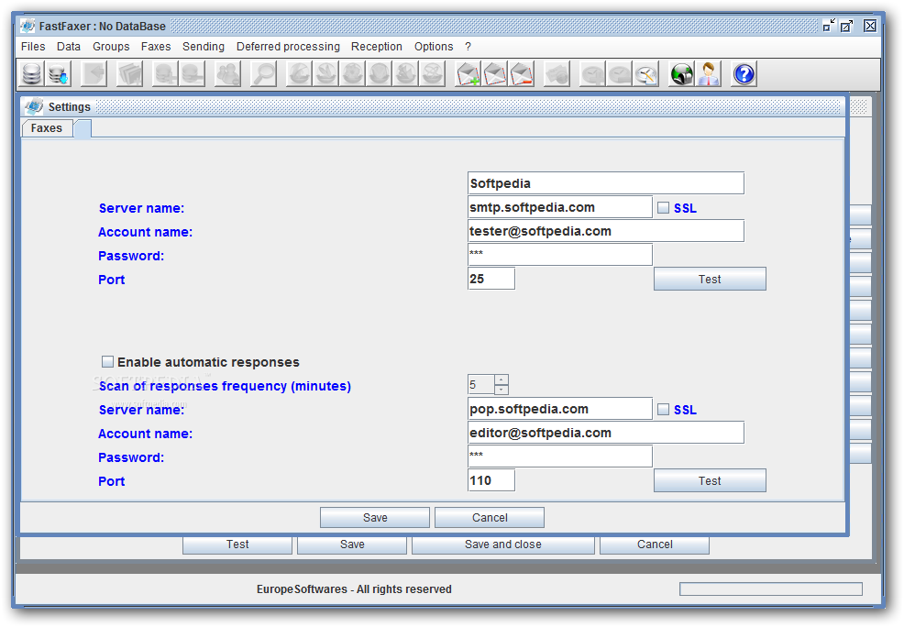Open the Sending menu
904x627 pixels.
(204, 47)
